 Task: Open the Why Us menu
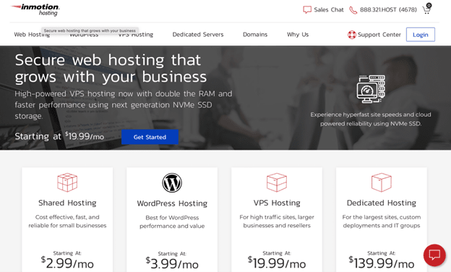[298, 35]
